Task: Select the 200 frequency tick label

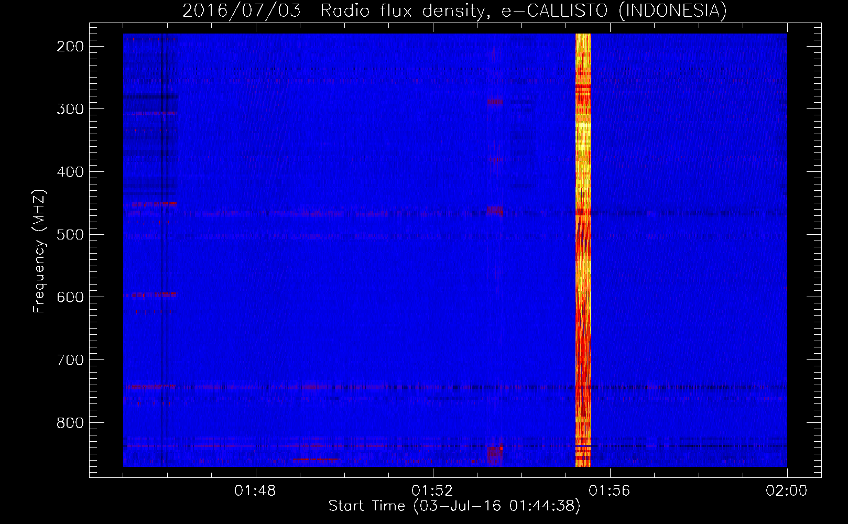Action: pos(70,47)
